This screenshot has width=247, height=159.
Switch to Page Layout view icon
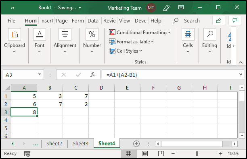tap(145, 154)
